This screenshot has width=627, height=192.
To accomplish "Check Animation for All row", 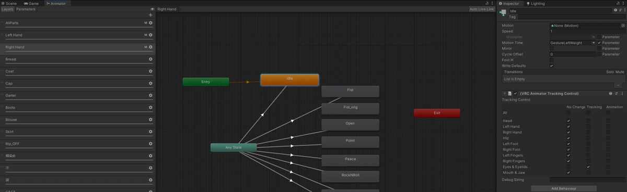I will click(608, 112).
